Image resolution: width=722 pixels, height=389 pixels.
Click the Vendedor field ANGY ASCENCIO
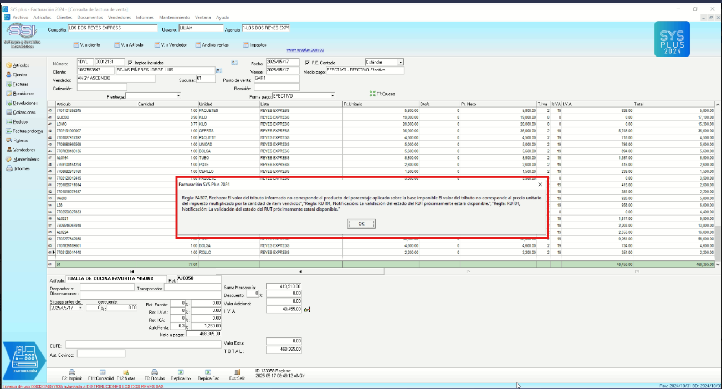point(116,79)
